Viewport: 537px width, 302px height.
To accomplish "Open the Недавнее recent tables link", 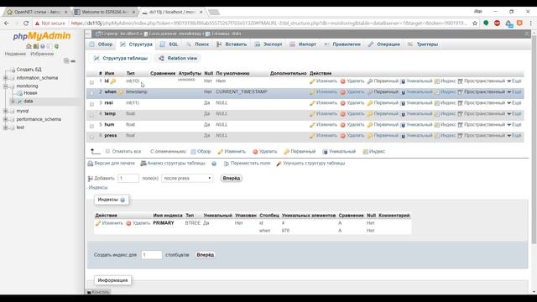I will coord(15,54).
